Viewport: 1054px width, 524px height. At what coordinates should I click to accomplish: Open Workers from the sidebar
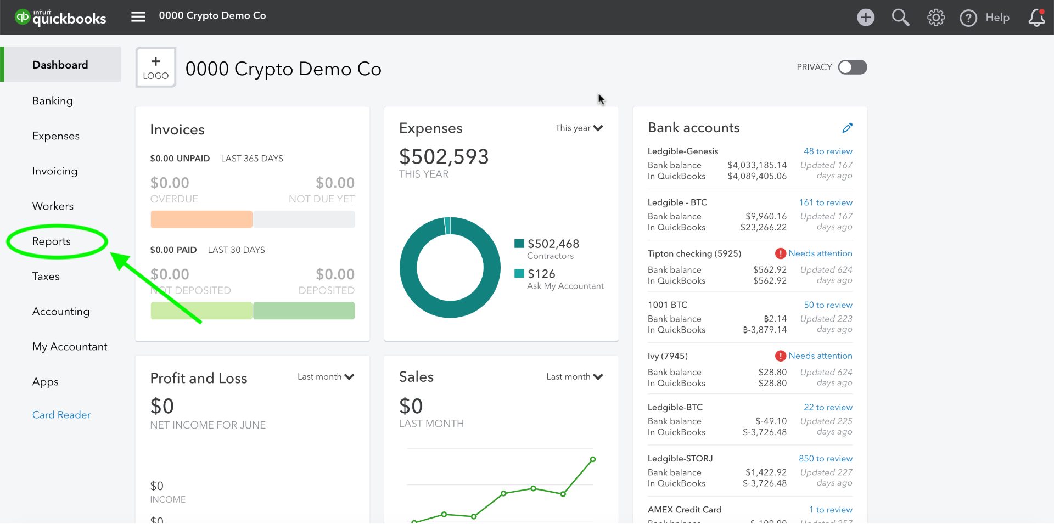point(53,206)
